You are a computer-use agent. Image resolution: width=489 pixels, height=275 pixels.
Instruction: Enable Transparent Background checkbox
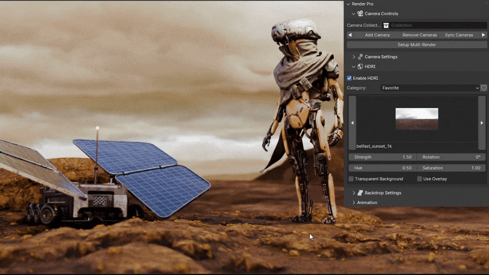coord(351,179)
